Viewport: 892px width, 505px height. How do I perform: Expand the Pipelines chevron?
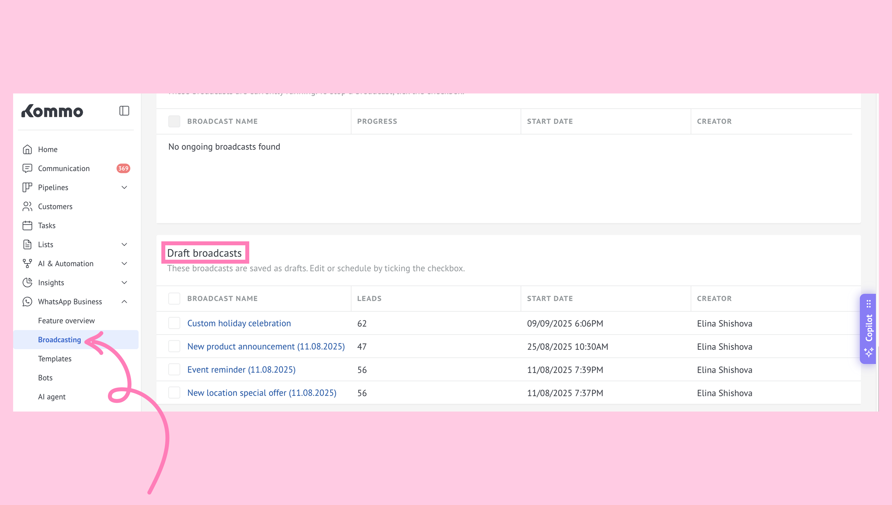[124, 188]
